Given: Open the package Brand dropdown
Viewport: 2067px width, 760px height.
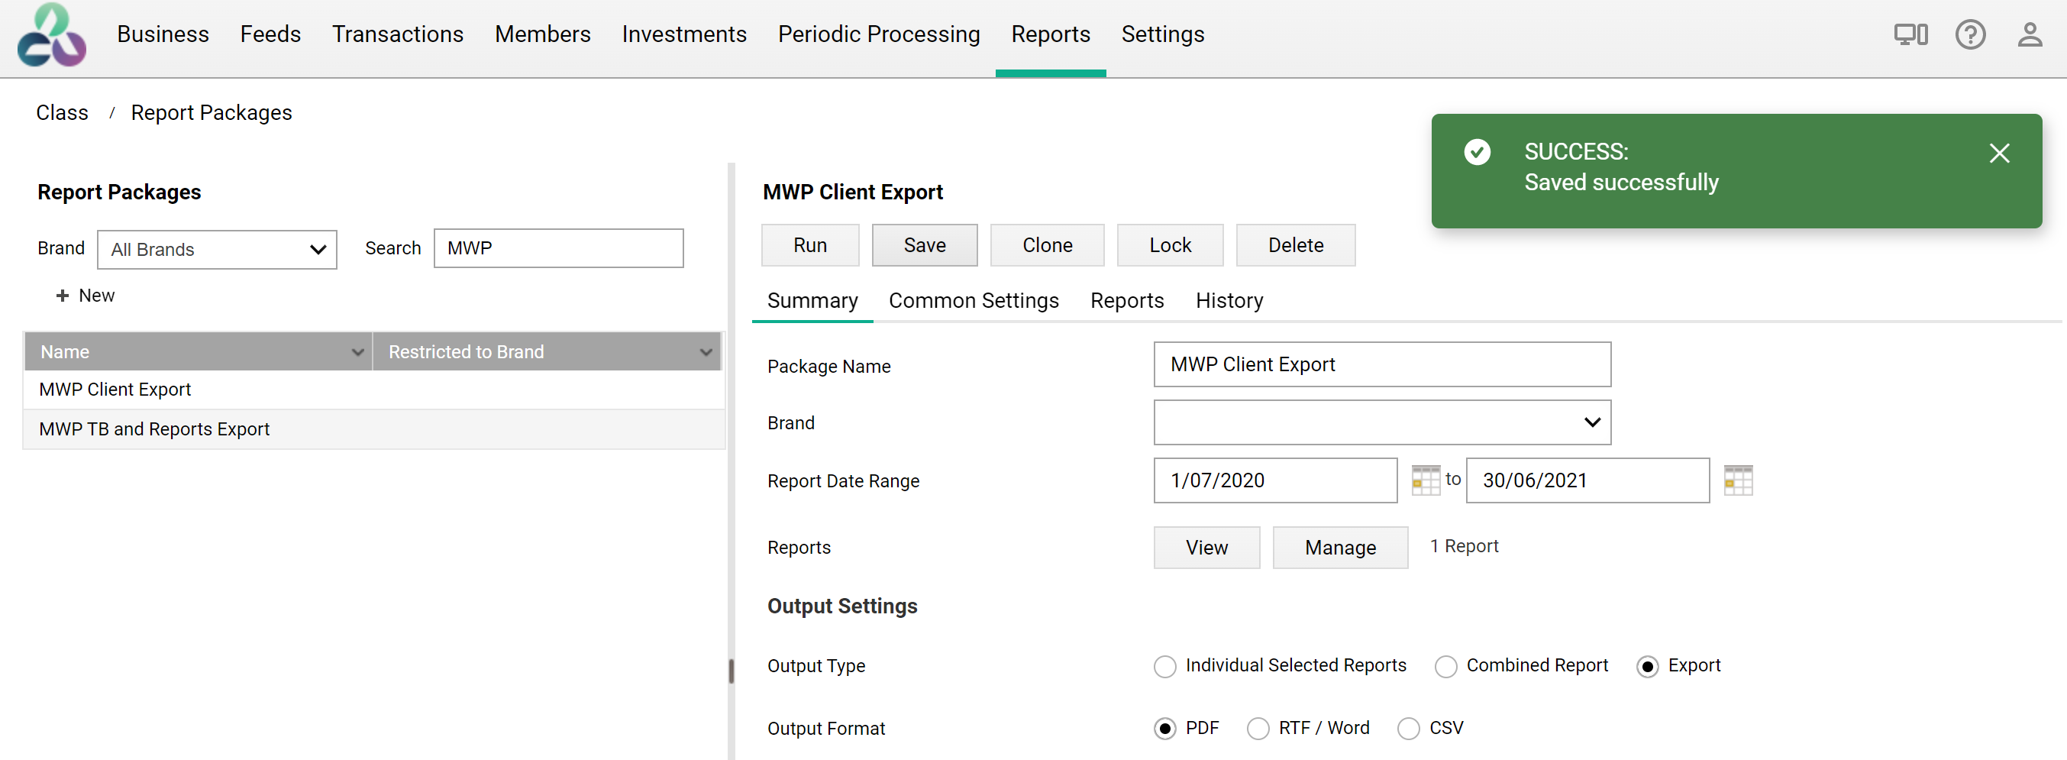Looking at the screenshot, I should tap(1382, 423).
